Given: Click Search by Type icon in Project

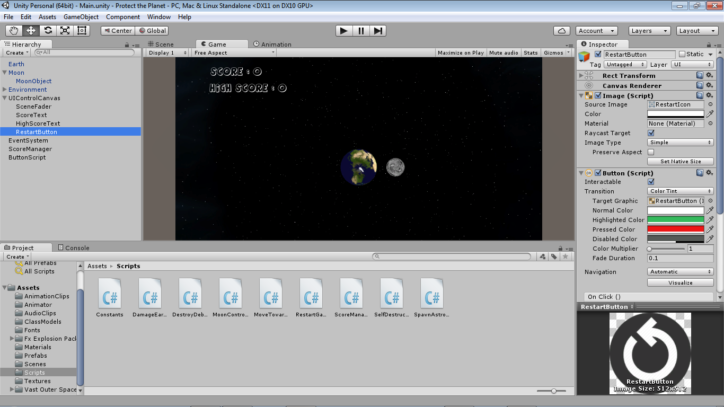Looking at the screenshot, I should tap(543, 256).
